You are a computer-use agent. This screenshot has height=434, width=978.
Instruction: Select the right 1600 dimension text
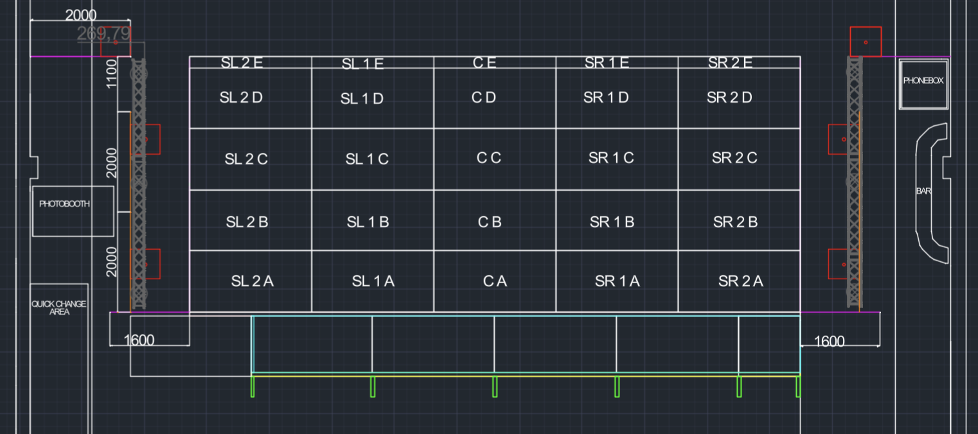830,342
